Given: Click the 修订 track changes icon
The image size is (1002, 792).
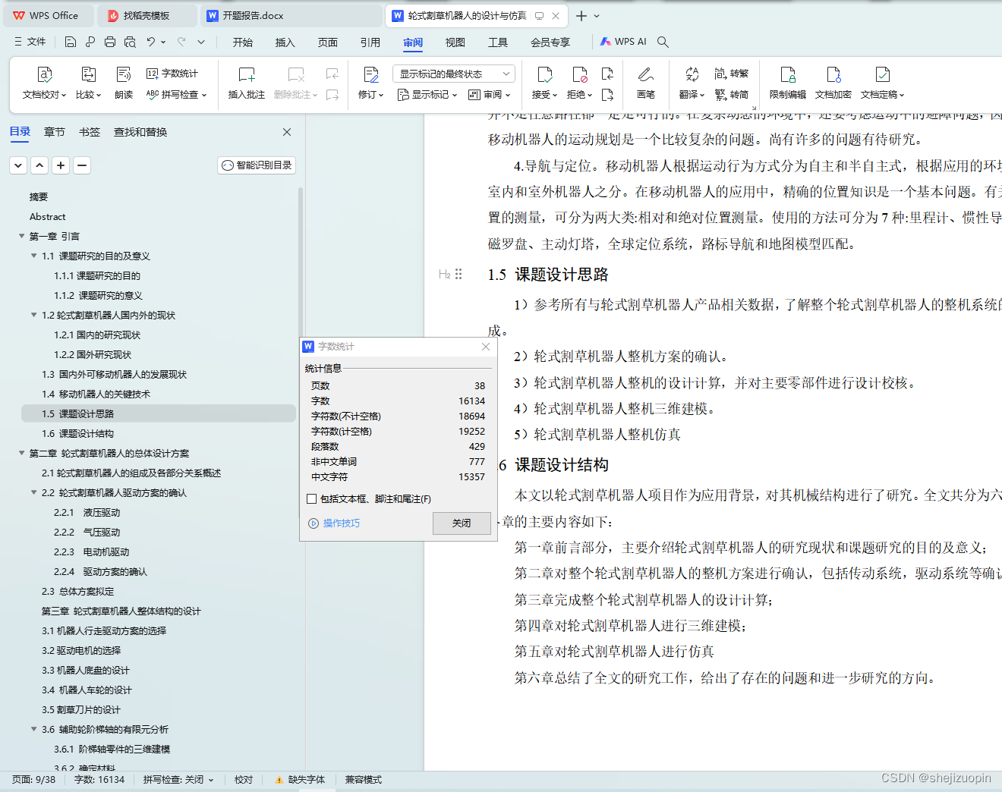Looking at the screenshot, I should pos(371,74).
